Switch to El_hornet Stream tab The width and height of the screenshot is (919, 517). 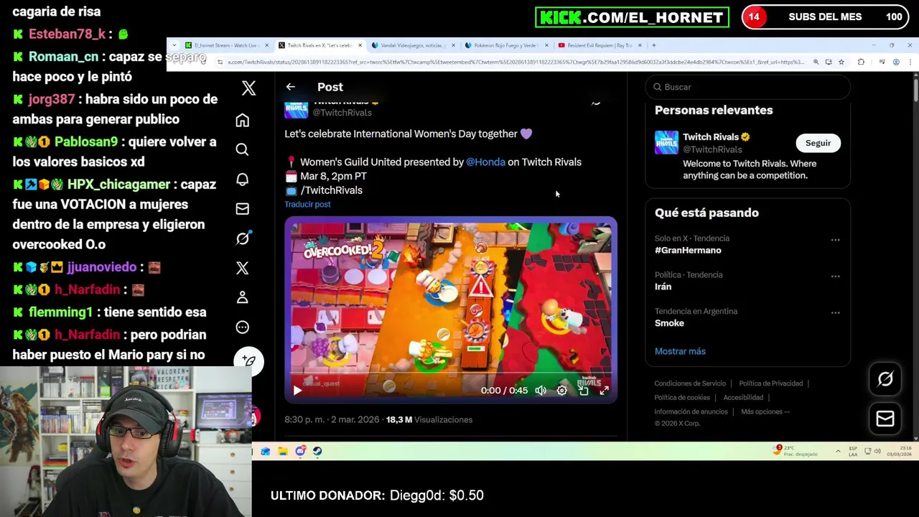(225, 45)
